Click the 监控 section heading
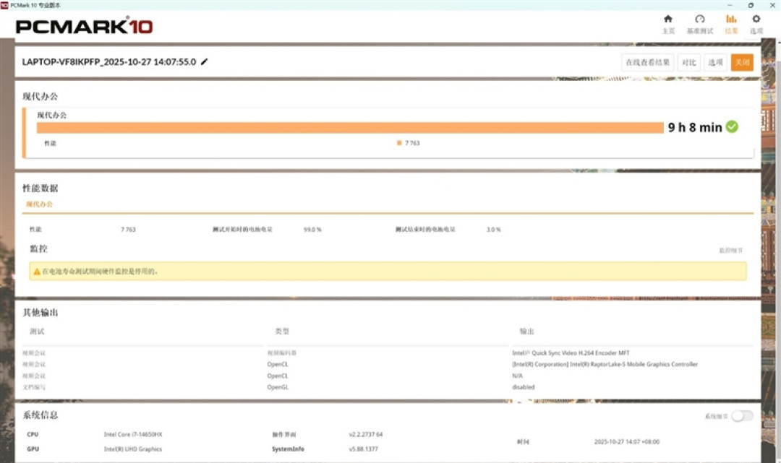 [x=38, y=248]
